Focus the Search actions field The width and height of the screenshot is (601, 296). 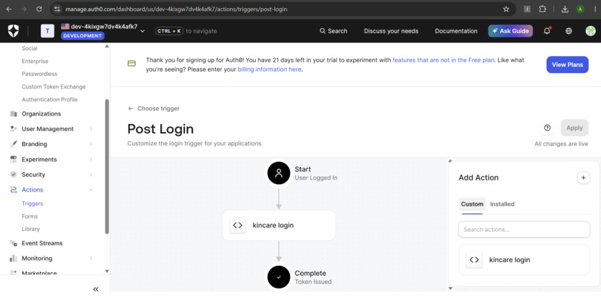tap(524, 230)
